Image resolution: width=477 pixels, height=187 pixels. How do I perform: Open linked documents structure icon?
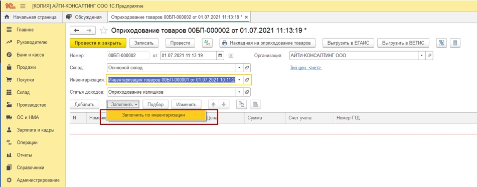(441, 43)
